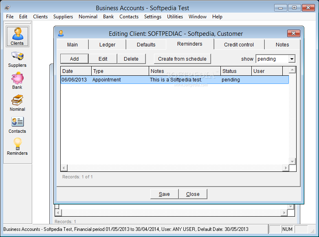Viewport: 319px width, 237px height.
Task: Open the Contacts card icon
Action: [17, 125]
